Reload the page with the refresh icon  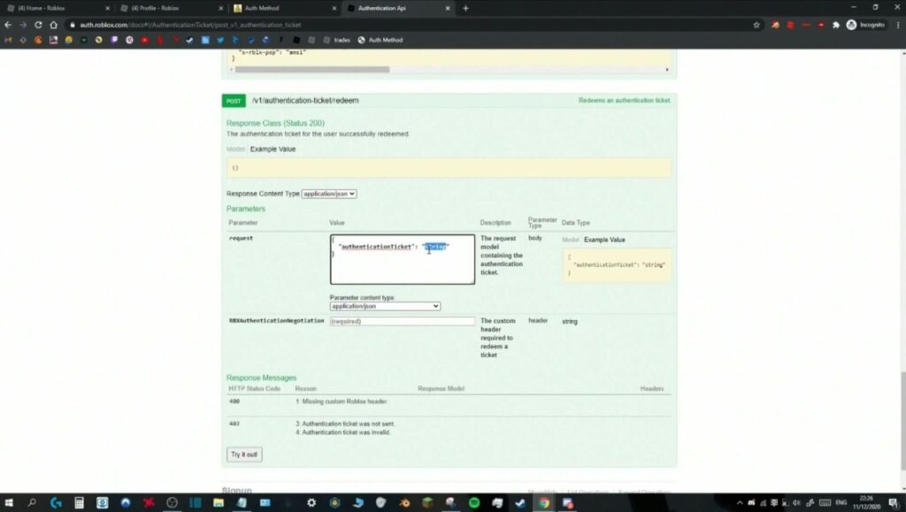(38, 25)
